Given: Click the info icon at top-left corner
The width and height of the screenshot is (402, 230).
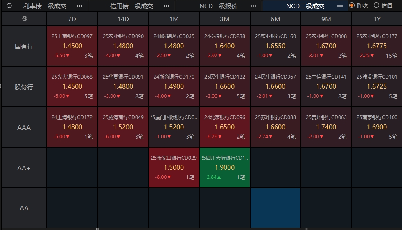Looking at the screenshot, I should (x=9, y=6).
